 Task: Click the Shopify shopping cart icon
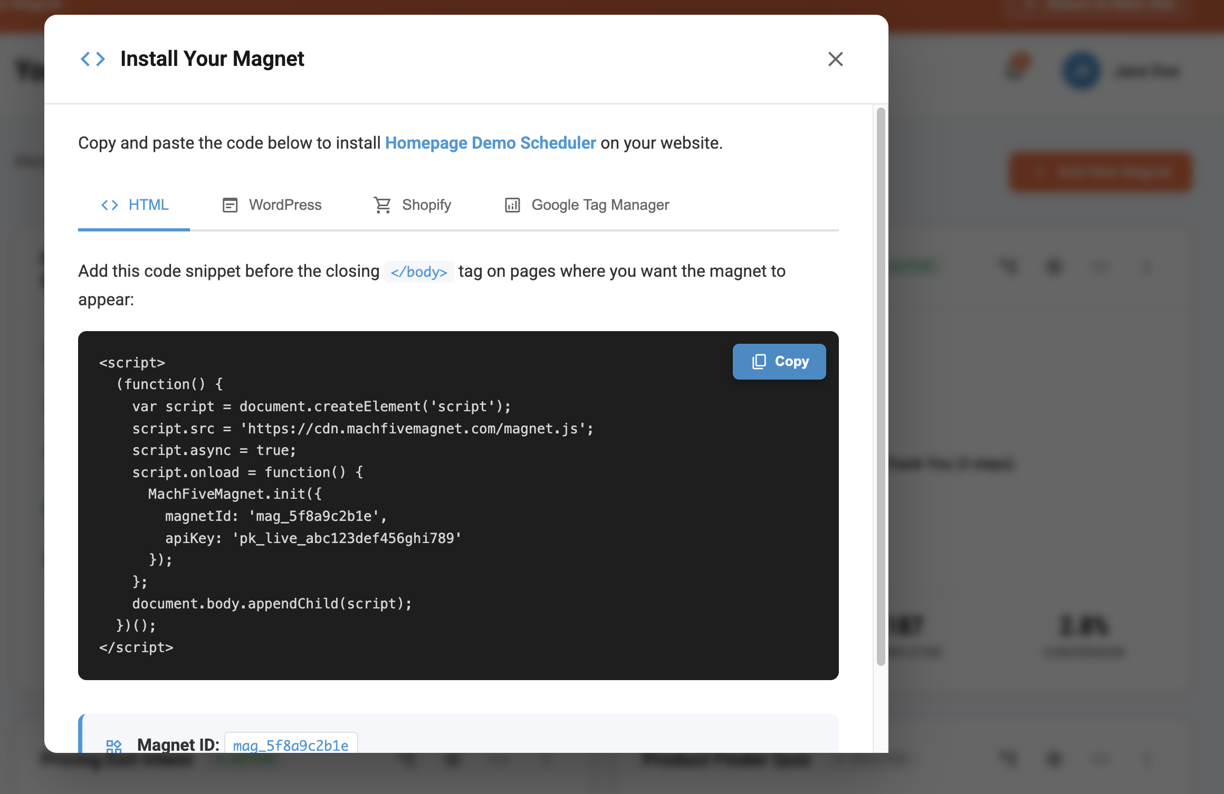pos(382,205)
